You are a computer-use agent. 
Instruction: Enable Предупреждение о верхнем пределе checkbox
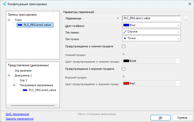click(x=123, y=69)
